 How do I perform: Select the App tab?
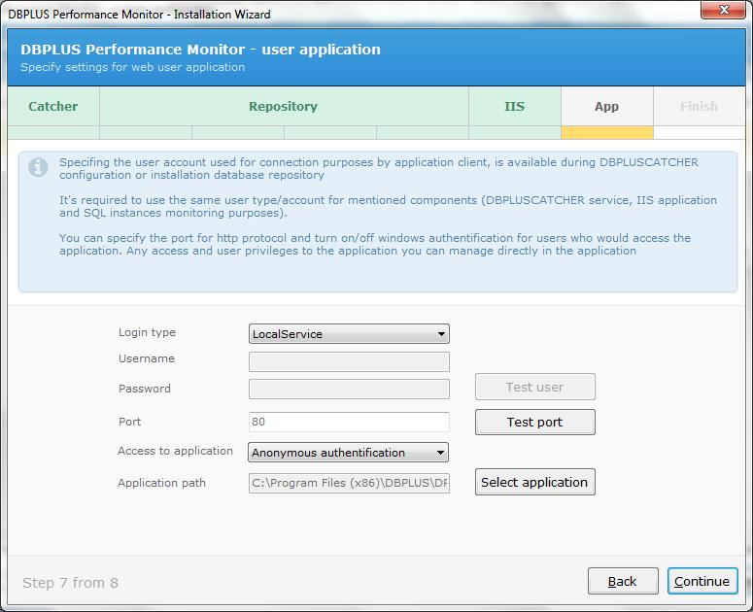pyautogui.click(x=607, y=106)
